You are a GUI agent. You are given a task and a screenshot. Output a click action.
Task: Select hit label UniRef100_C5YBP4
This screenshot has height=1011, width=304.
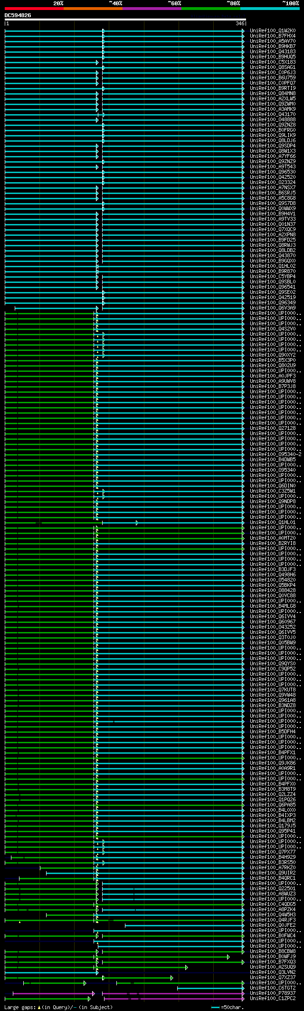coord(273,276)
